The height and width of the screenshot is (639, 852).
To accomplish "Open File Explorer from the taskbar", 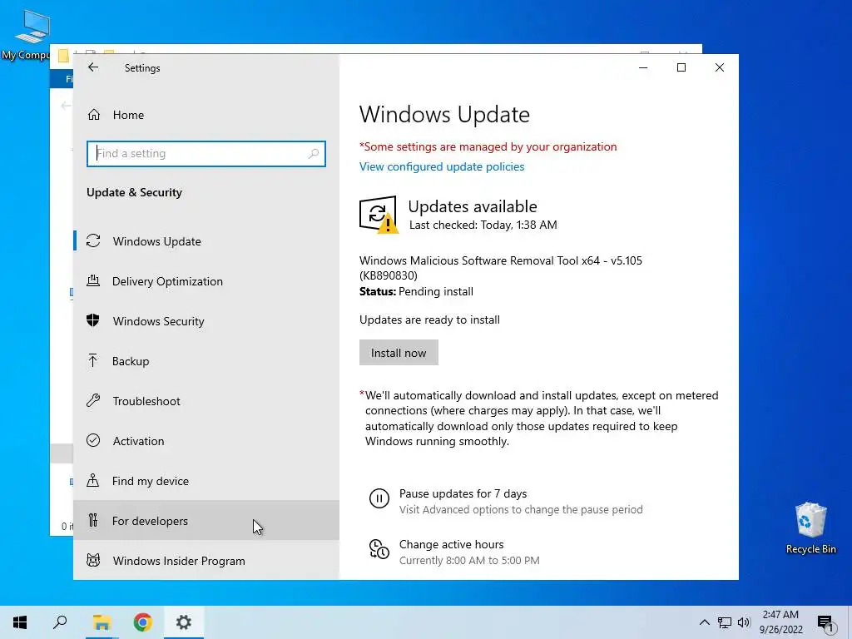I will 102,622.
